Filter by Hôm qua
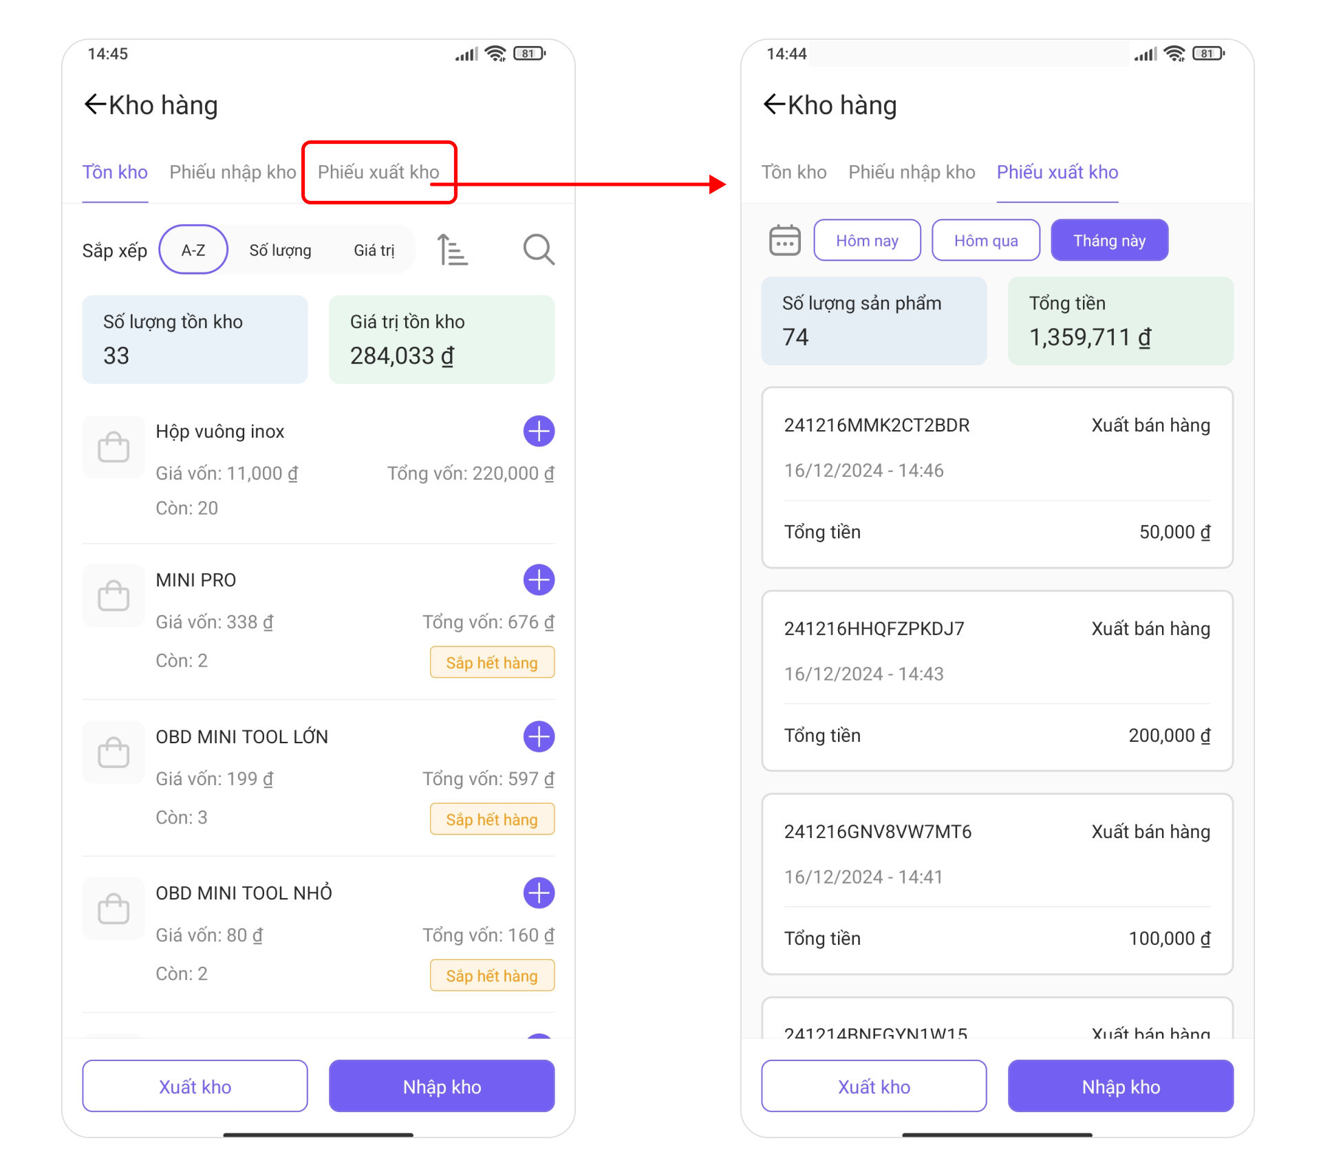Image resolution: width=1321 pixels, height=1176 pixels. (986, 240)
